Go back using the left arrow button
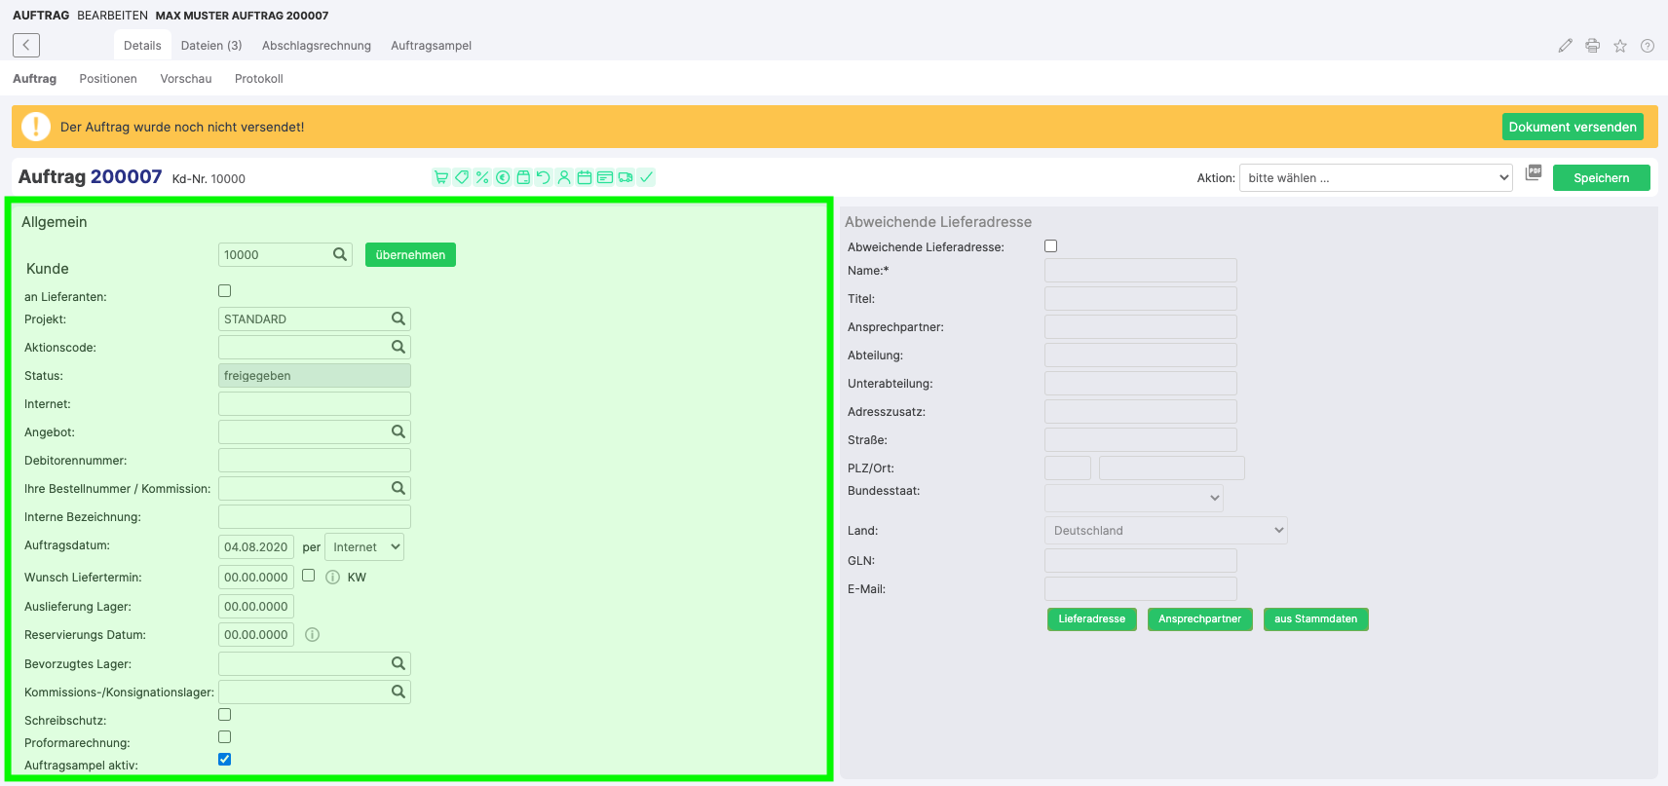 click(x=26, y=45)
